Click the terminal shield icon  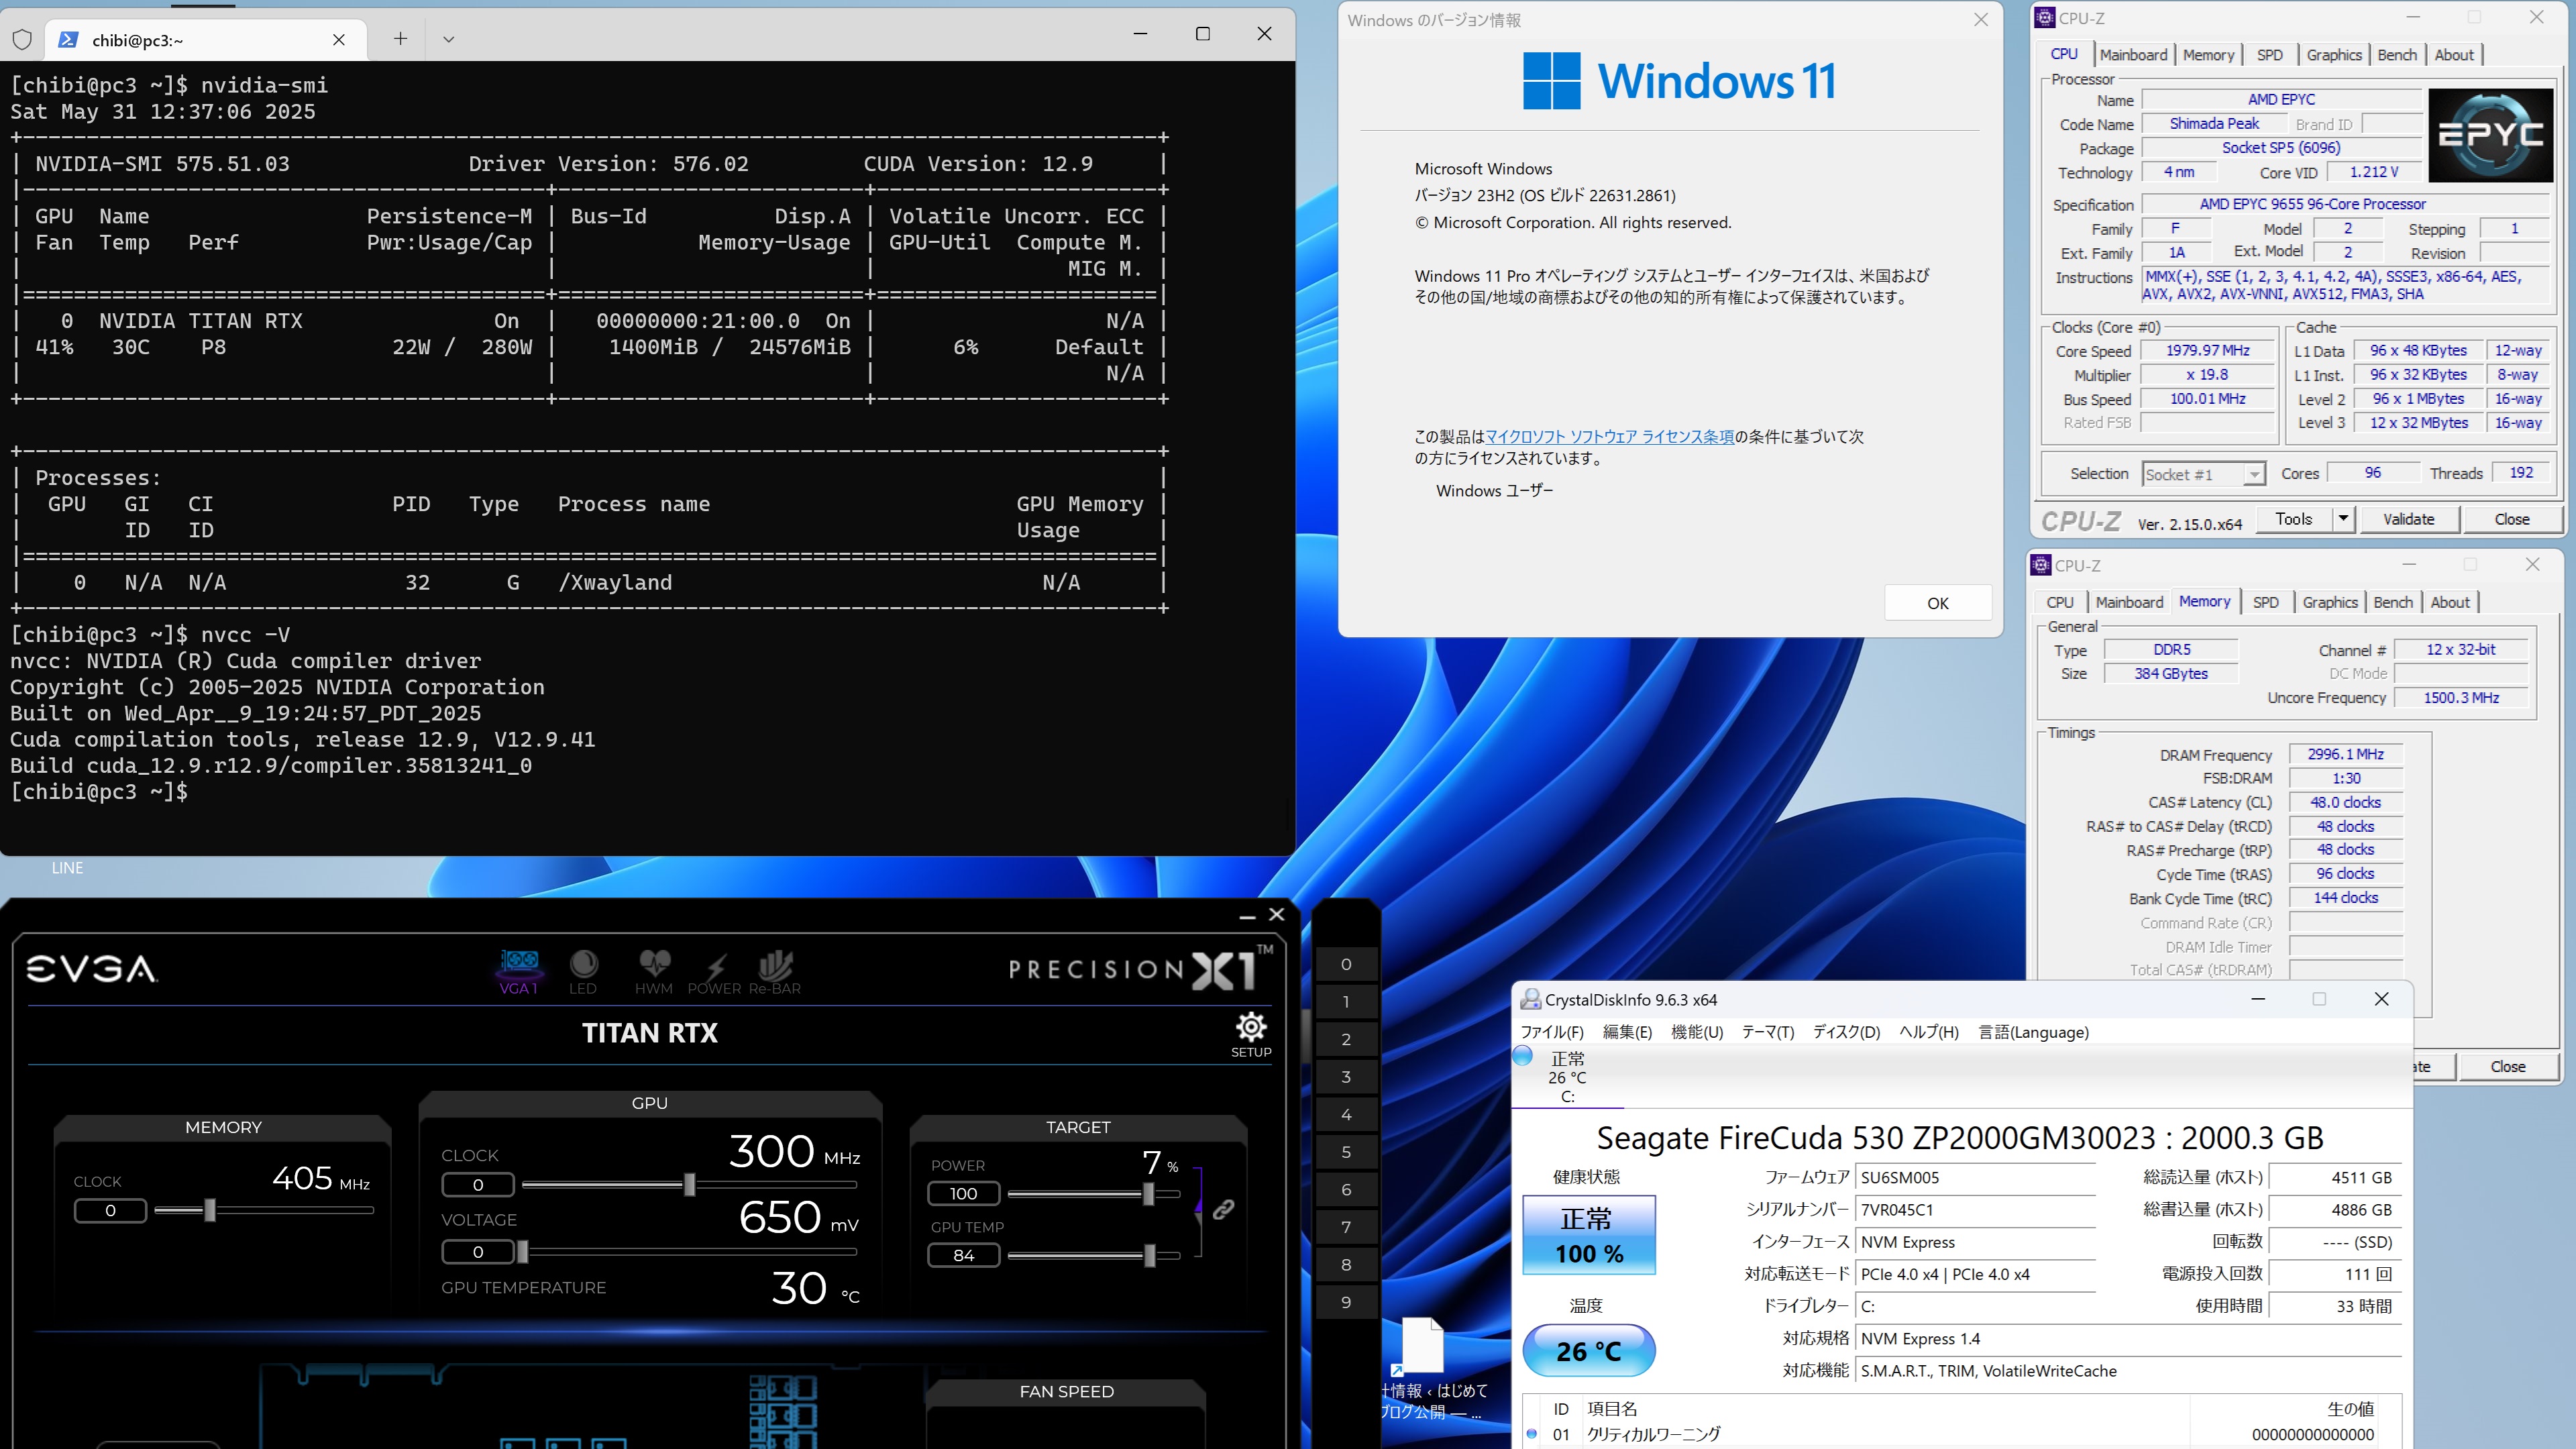[x=22, y=40]
